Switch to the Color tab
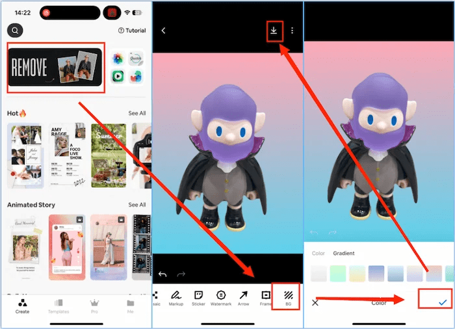 click(x=318, y=253)
